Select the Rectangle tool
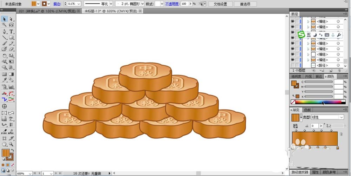Image resolution: width=351 pixels, height=176 pixels. (x=11, y=37)
